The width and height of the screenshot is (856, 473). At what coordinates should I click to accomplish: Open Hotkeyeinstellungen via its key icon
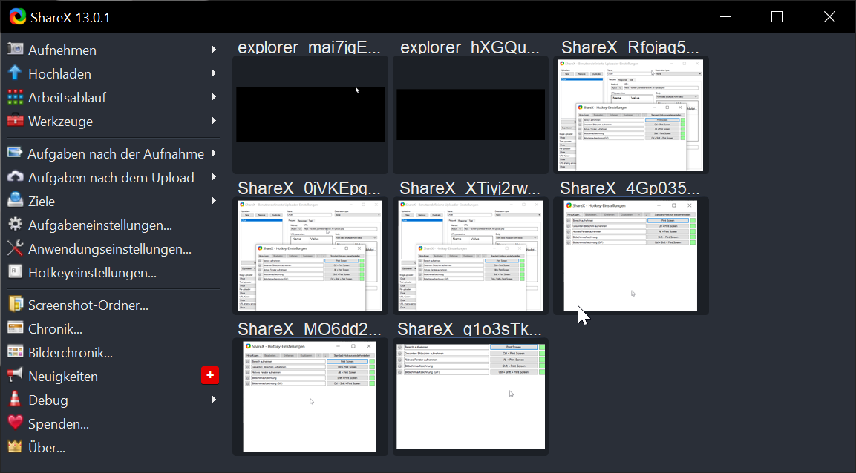pyautogui.click(x=16, y=272)
